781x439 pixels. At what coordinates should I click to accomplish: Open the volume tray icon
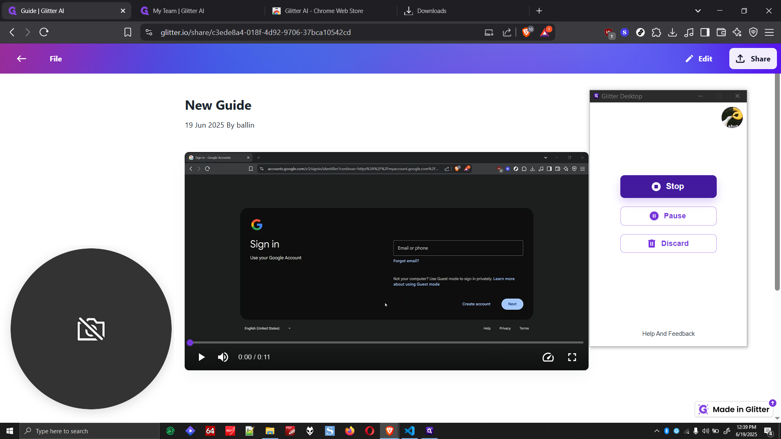coord(705,431)
